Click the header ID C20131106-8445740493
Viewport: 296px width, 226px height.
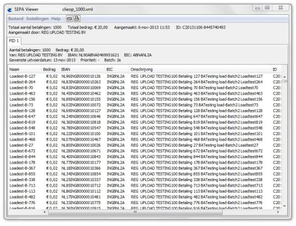tap(201, 27)
